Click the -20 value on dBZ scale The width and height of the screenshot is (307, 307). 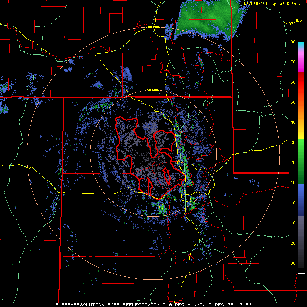[292, 243]
